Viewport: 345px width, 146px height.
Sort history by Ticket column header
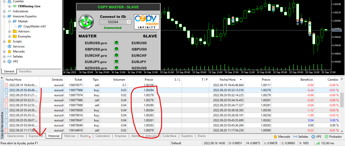(74, 79)
